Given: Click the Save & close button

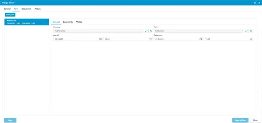Looking at the screenshot, I should click(x=240, y=120).
